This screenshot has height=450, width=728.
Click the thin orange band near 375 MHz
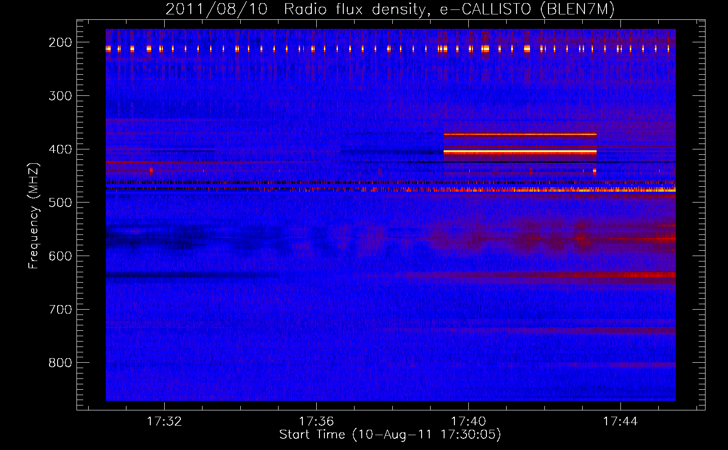coord(520,134)
